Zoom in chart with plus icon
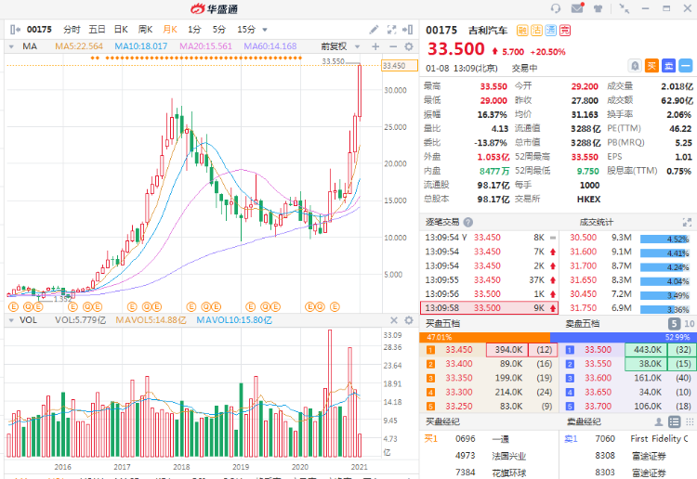The image size is (697, 479). tap(375, 46)
